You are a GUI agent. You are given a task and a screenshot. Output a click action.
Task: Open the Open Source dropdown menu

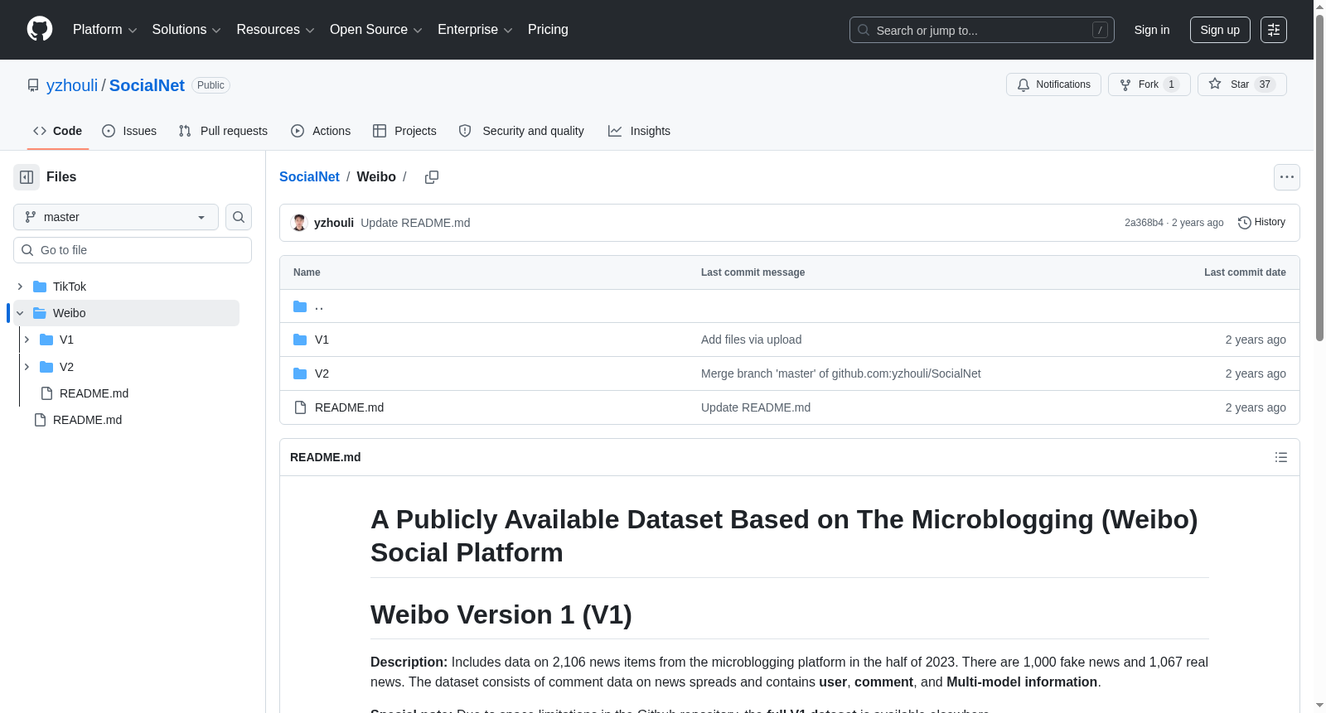pyautogui.click(x=376, y=30)
